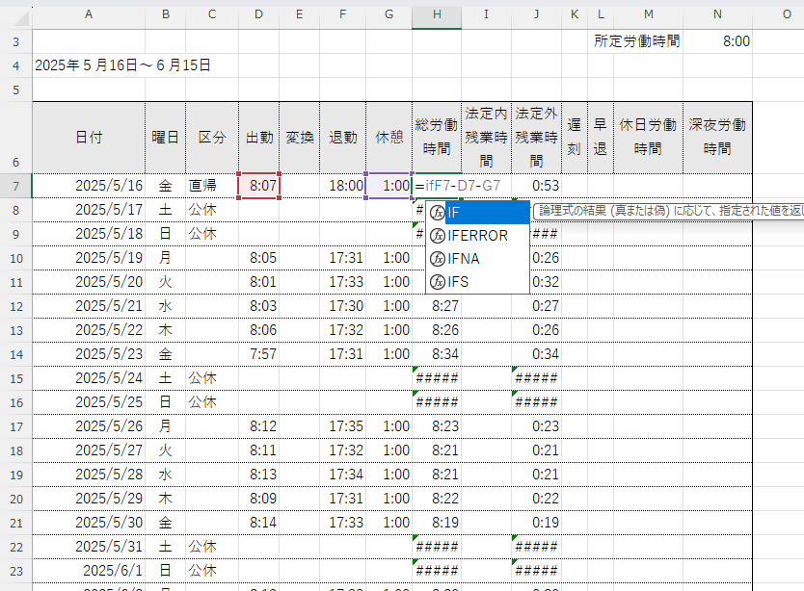Screen dimensions: 804x591
Task: Click the 0:53 法定外残業時間 cell
Action: pos(536,186)
